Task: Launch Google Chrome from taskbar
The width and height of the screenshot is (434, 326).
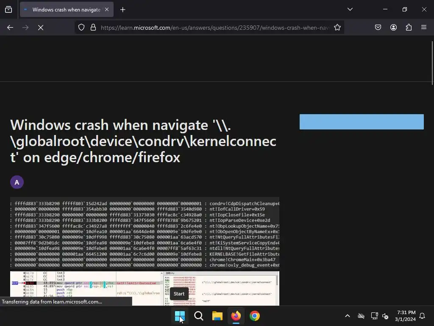Action: pyautogui.click(x=255, y=316)
